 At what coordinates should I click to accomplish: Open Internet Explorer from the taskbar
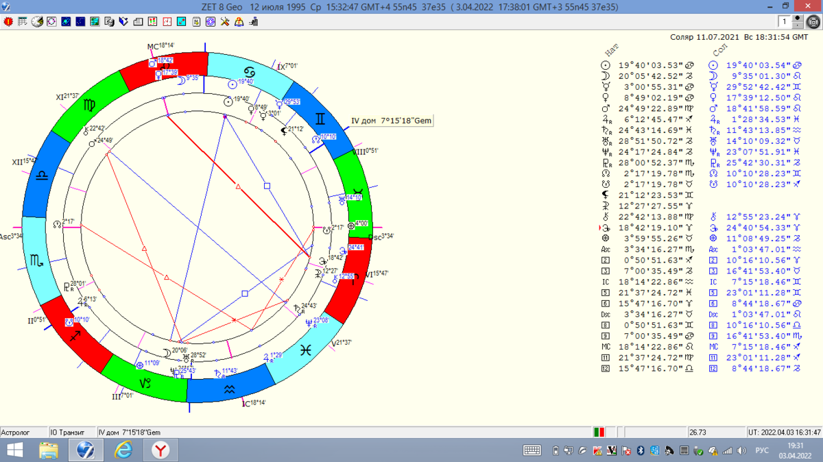(123, 450)
